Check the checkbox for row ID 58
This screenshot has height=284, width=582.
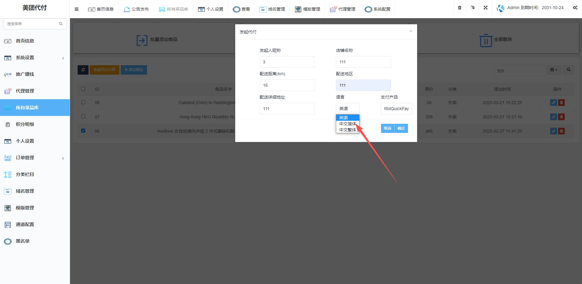83,102
